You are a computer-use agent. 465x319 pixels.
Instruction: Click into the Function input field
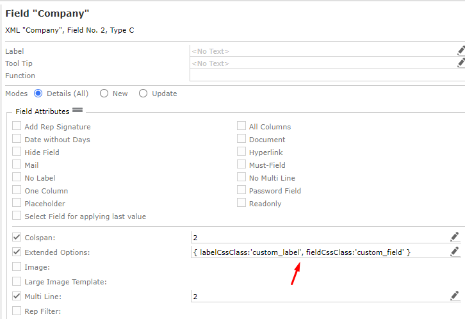coord(323,76)
